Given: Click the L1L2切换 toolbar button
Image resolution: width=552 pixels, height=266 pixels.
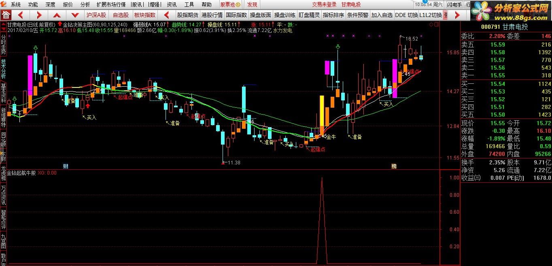Looking at the screenshot, I should click(x=431, y=15).
